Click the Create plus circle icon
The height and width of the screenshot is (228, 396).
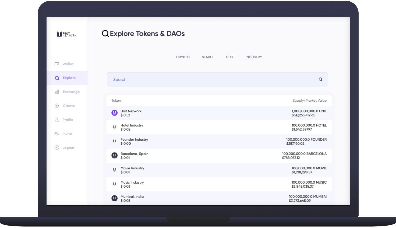point(57,106)
